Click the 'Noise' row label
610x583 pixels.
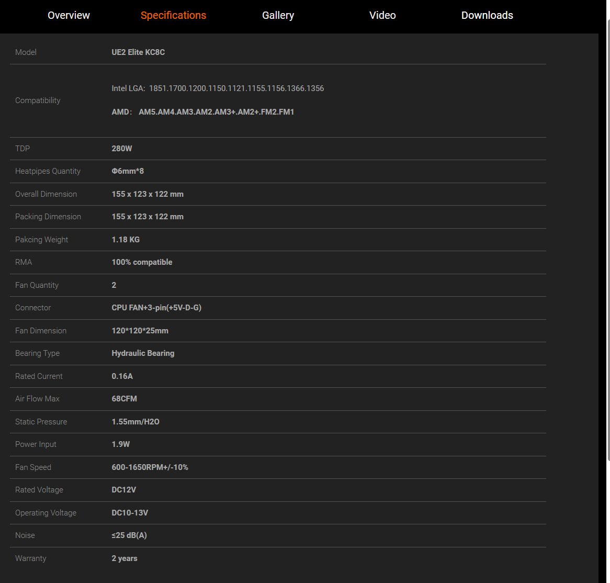click(x=25, y=535)
